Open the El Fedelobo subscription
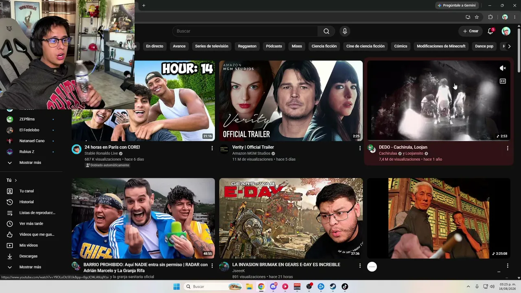Viewport: 521px width, 293px height. click(x=31, y=130)
